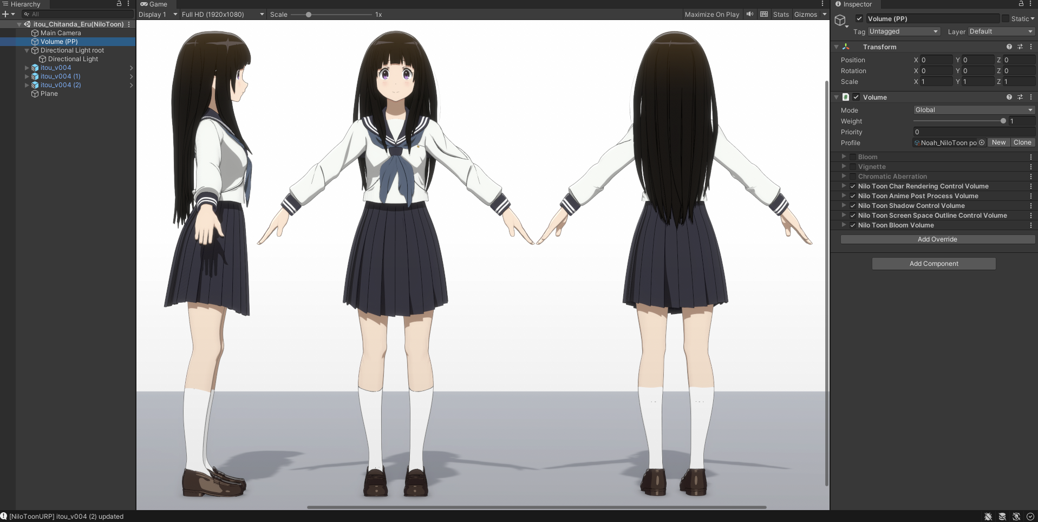Open the Volume component help reference
The width and height of the screenshot is (1038, 522).
[1009, 97]
